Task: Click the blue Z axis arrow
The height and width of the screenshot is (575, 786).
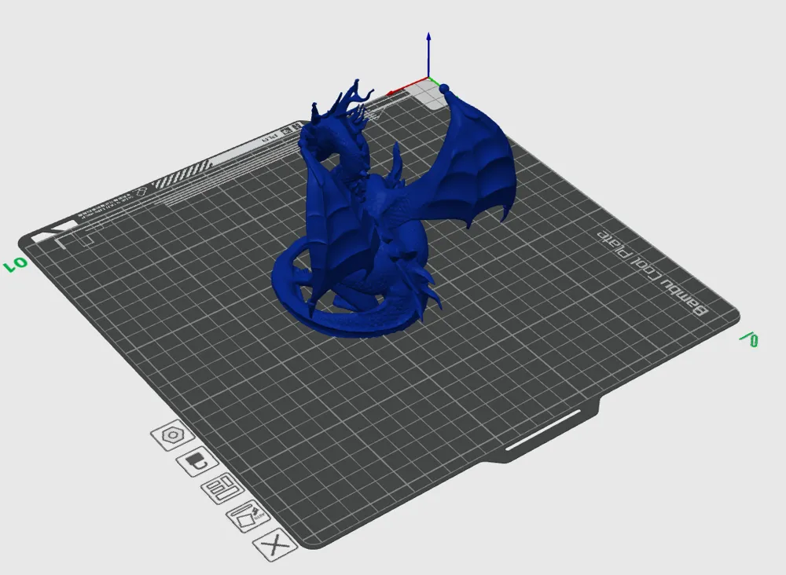Action: coord(428,55)
